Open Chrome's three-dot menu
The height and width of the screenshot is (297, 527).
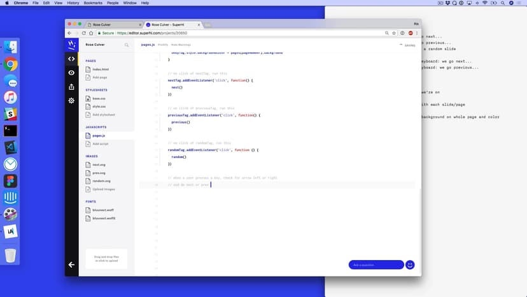click(x=418, y=33)
